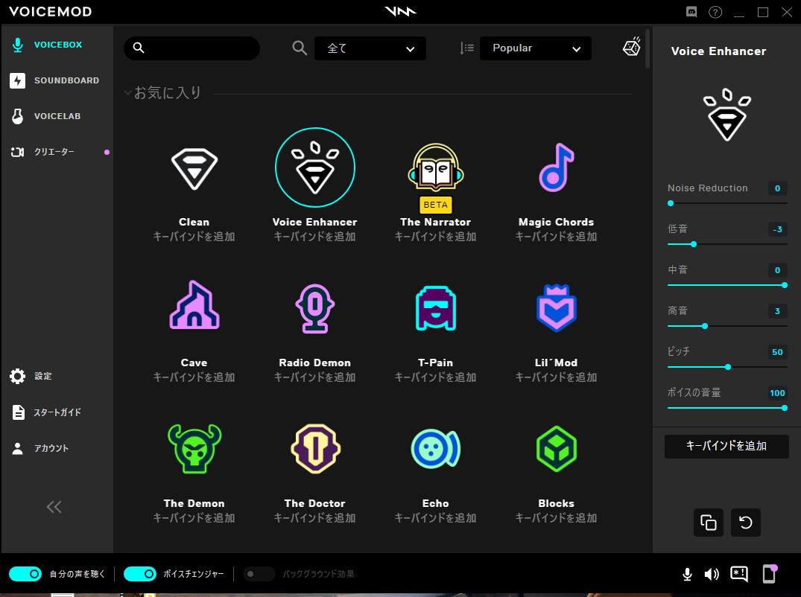Toggle バックグラウンド効果 switch
The image size is (801, 597).
coord(259,574)
